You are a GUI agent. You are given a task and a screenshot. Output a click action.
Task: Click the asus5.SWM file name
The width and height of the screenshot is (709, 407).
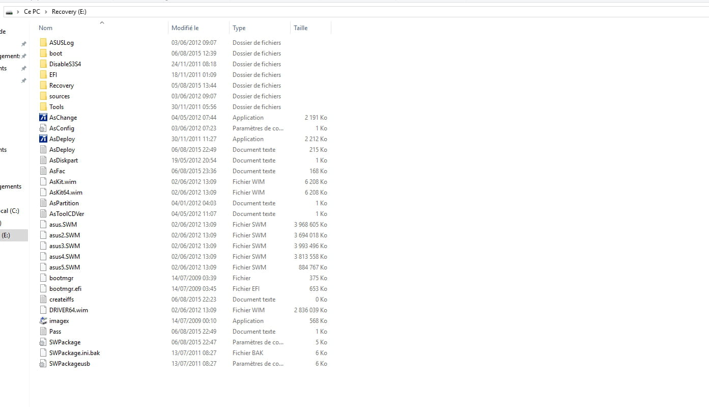(x=65, y=267)
